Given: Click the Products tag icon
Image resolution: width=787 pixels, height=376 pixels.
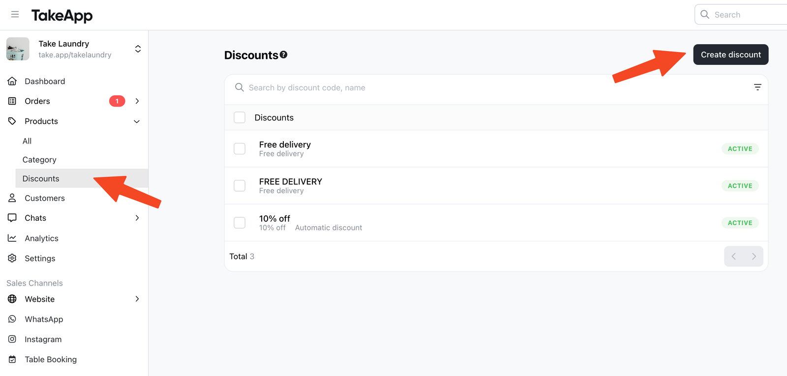Looking at the screenshot, I should [x=12, y=121].
